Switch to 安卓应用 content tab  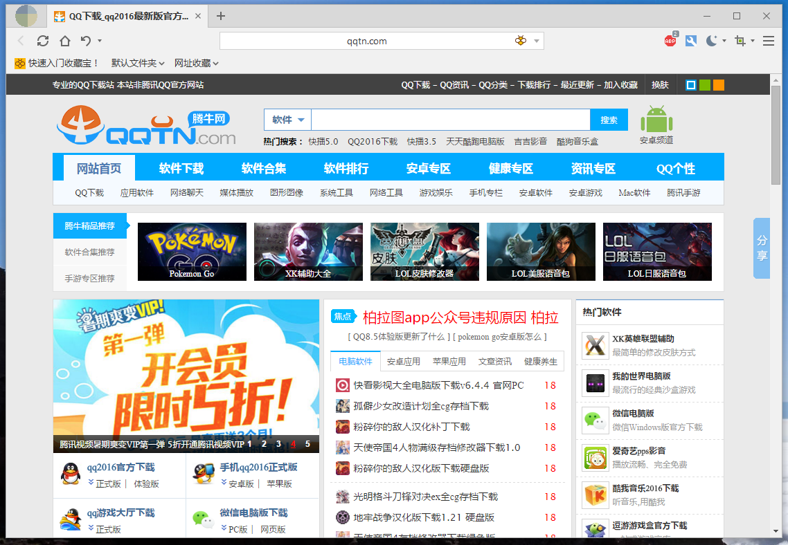[x=403, y=361]
